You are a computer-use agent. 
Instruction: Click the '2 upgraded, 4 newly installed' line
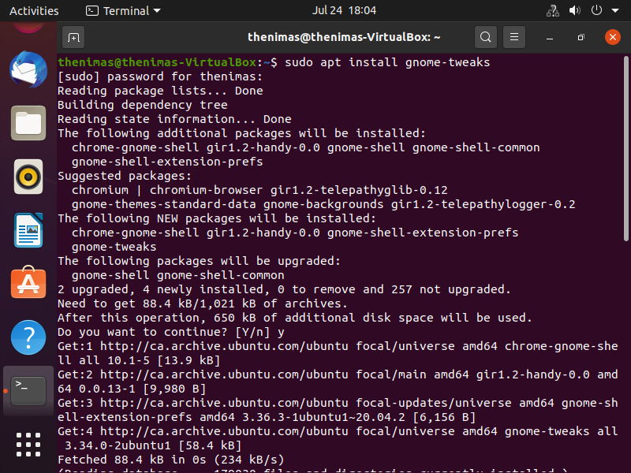coord(284,289)
